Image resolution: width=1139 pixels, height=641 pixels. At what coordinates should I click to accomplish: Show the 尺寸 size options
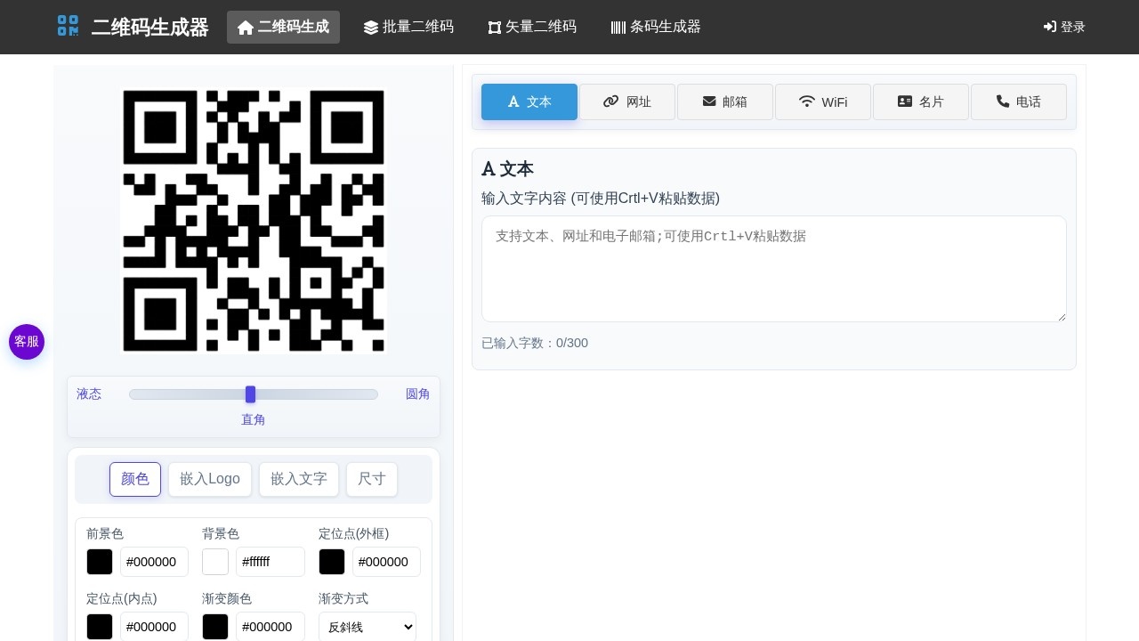[x=371, y=479]
